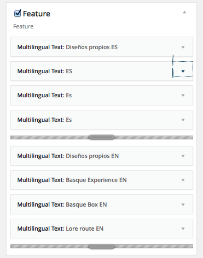Click the Lore route EN widget bar
The width and height of the screenshot is (203, 258).
tap(102, 228)
